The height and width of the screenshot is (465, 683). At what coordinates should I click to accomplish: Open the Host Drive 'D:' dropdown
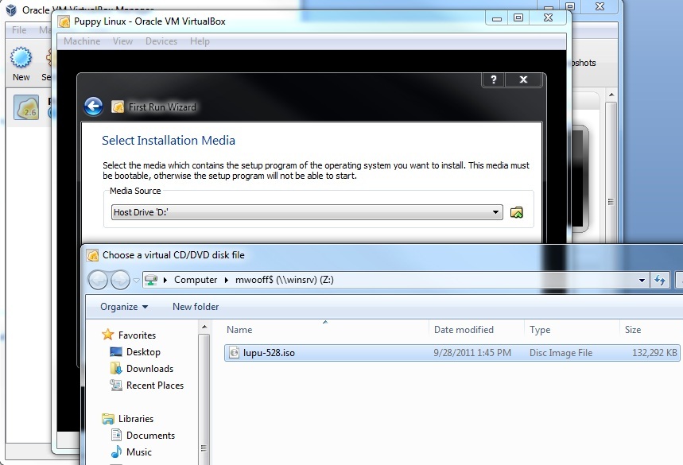(307, 212)
